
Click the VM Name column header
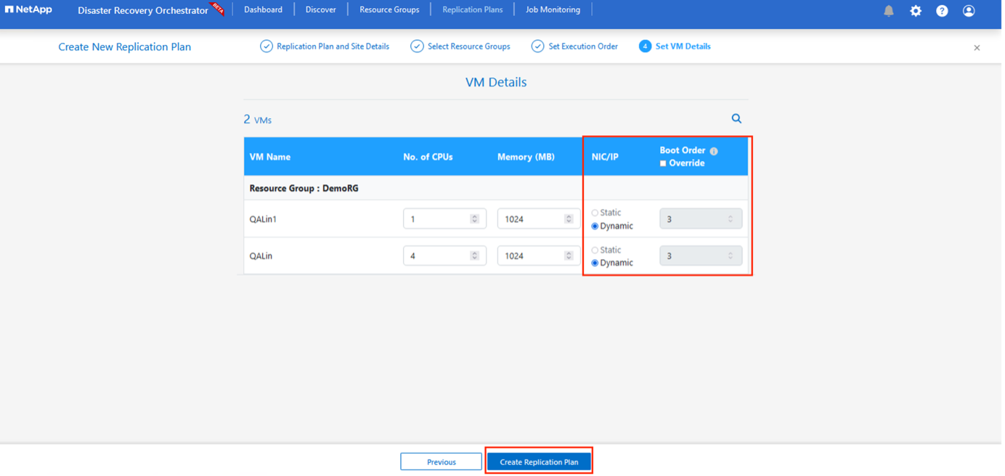pos(269,157)
